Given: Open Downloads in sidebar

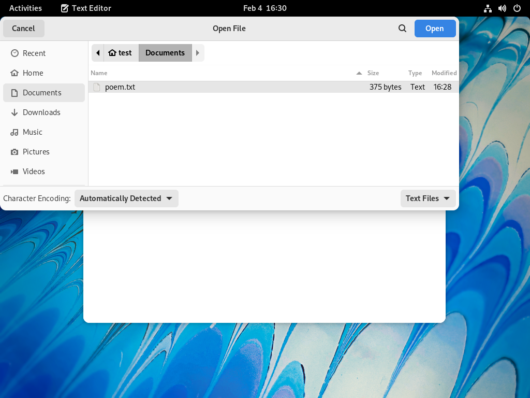Looking at the screenshot, I should click(x=44, y=112).
